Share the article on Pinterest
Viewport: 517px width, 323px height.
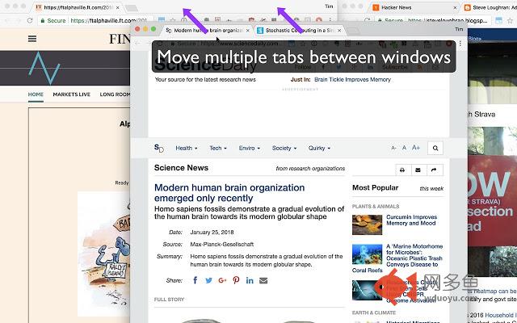coord(236,280)
